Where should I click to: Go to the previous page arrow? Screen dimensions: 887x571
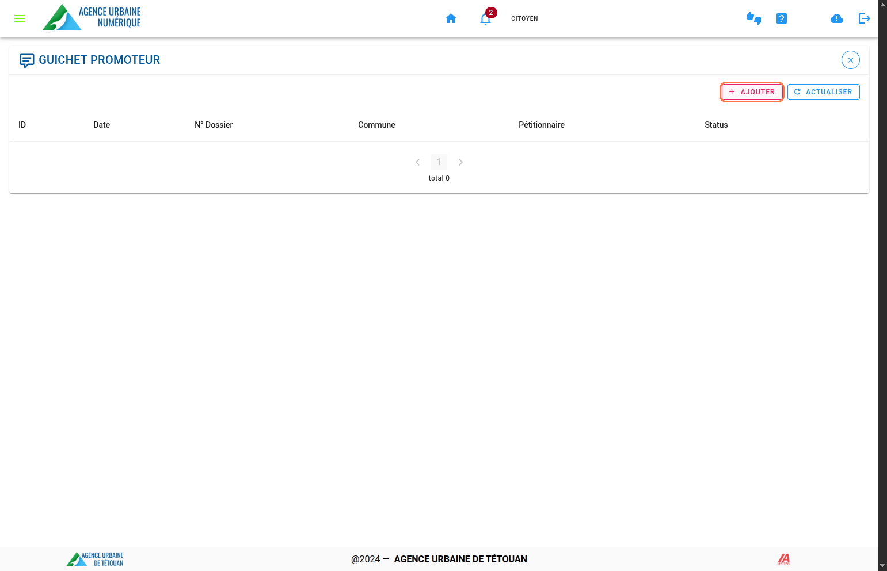417,162
